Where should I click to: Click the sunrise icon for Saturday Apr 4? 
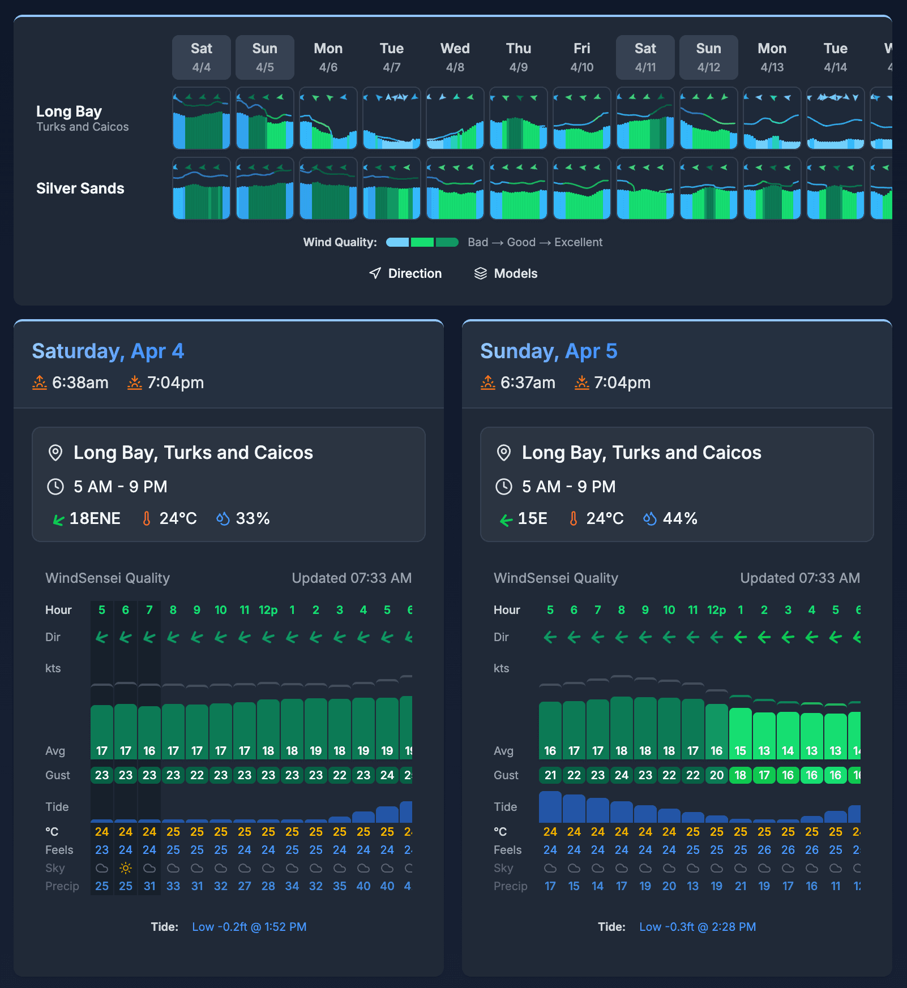point(39,382)
